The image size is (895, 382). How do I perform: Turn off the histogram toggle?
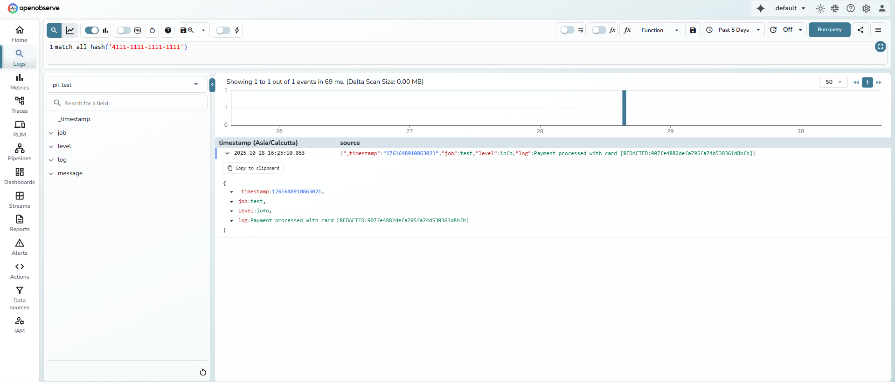(92, 30)
